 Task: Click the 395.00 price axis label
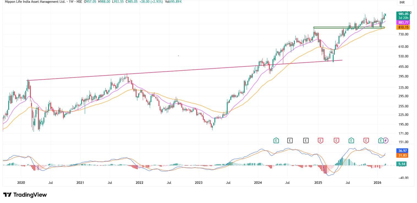click(403, 76)
